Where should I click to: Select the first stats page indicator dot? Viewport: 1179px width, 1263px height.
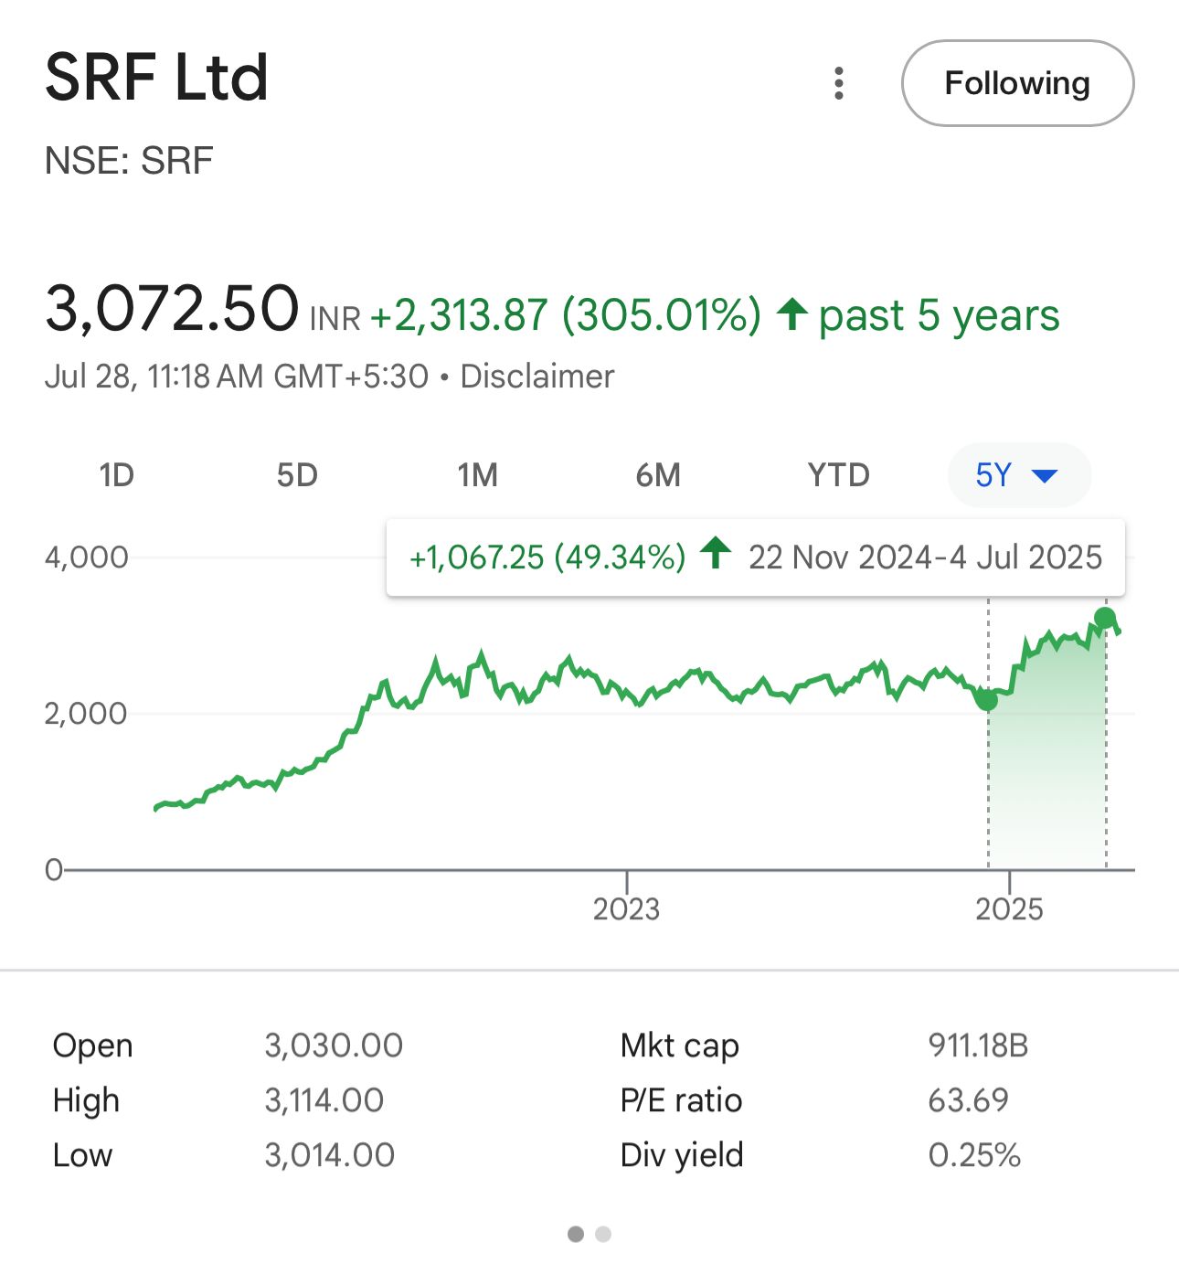(576, 1235)
